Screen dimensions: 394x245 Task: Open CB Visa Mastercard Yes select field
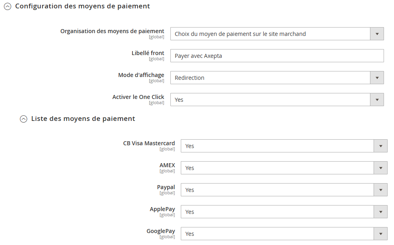pos(284,146)
